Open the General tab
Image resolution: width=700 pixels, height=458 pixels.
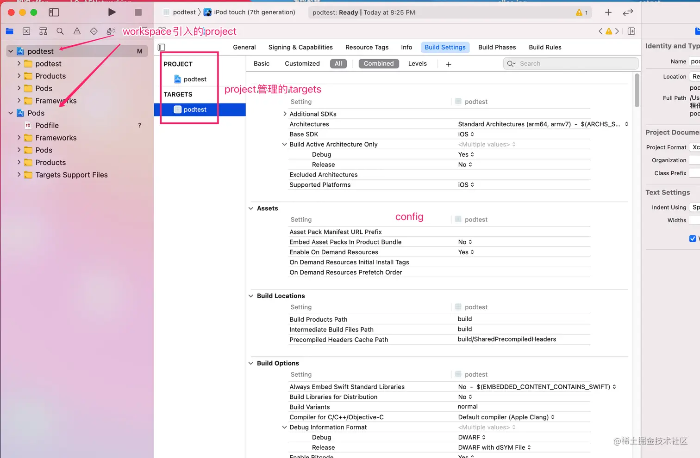(x=244, y=47)
